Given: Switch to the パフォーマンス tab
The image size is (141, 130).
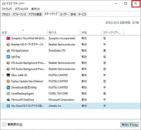Looking at the screenshot, I should [x=19, y=15].
